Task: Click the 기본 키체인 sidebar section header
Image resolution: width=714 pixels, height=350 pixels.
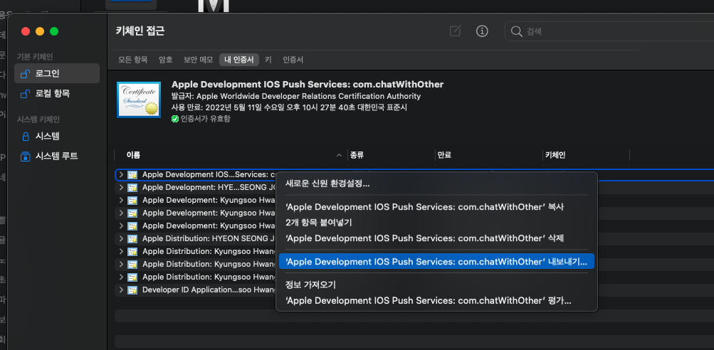Action: 35,57
